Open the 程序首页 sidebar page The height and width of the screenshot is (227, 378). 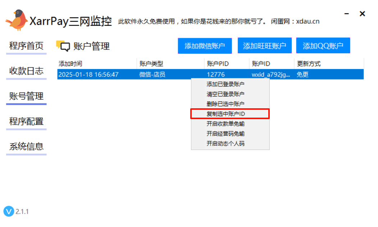click(26, 46)
